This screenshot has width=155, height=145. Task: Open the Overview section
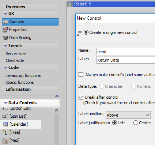click(30, 7)
